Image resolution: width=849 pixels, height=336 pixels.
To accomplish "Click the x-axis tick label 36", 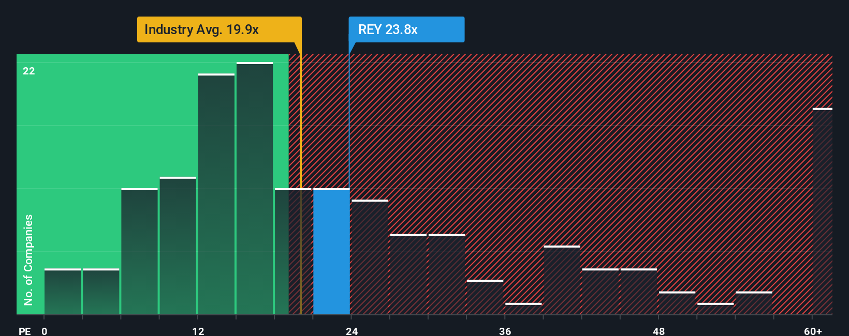I will 505,331.
